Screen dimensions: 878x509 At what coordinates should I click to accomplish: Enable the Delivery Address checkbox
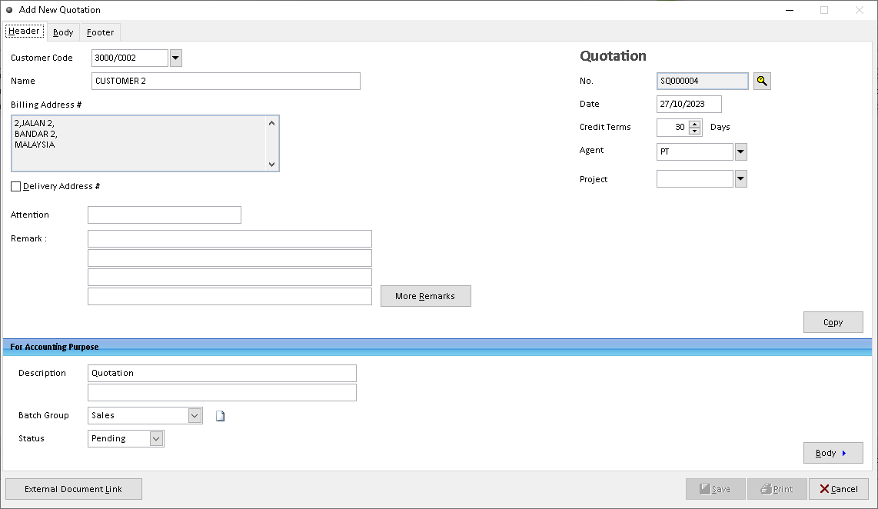pyautogui.click(x=15, y=186)
